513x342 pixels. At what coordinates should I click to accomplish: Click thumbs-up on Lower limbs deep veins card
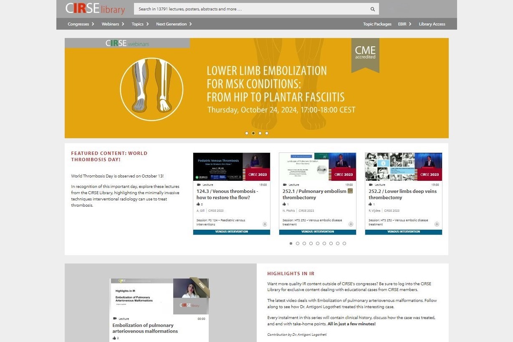pyautogui.click(x=370, y=204)
